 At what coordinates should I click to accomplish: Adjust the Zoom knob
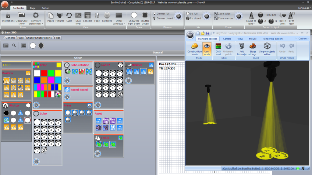238,16
